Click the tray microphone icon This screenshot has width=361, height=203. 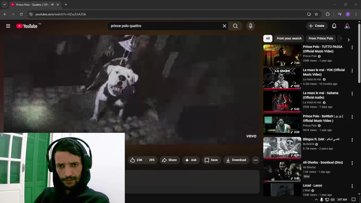(322, 200)
